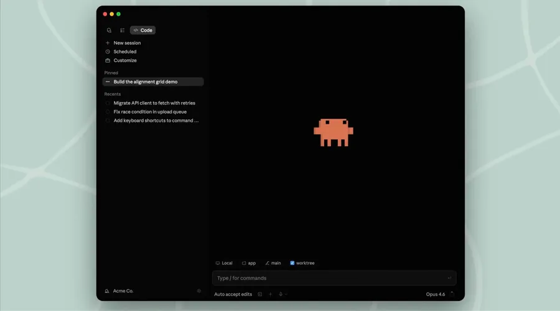Open the Customize option
Screen dimensions: 560x311
point(124,60)
